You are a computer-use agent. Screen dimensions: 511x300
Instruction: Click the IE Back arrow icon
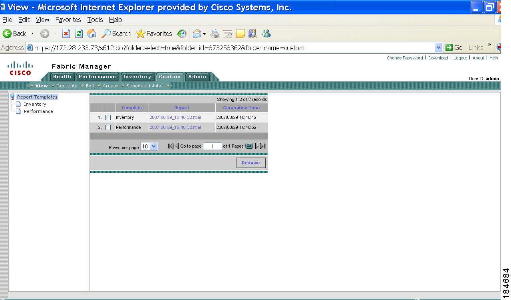[x=7, y=34]
